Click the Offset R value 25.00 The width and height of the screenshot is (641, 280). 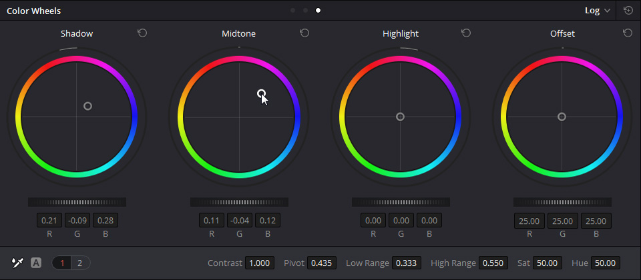click(x=529, y=221)
